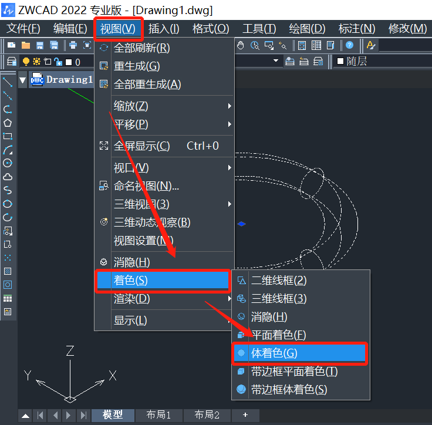This screenshot has width=432, height=425.
Task: Click the Zoom Previous icon
Action: [283, 45]
